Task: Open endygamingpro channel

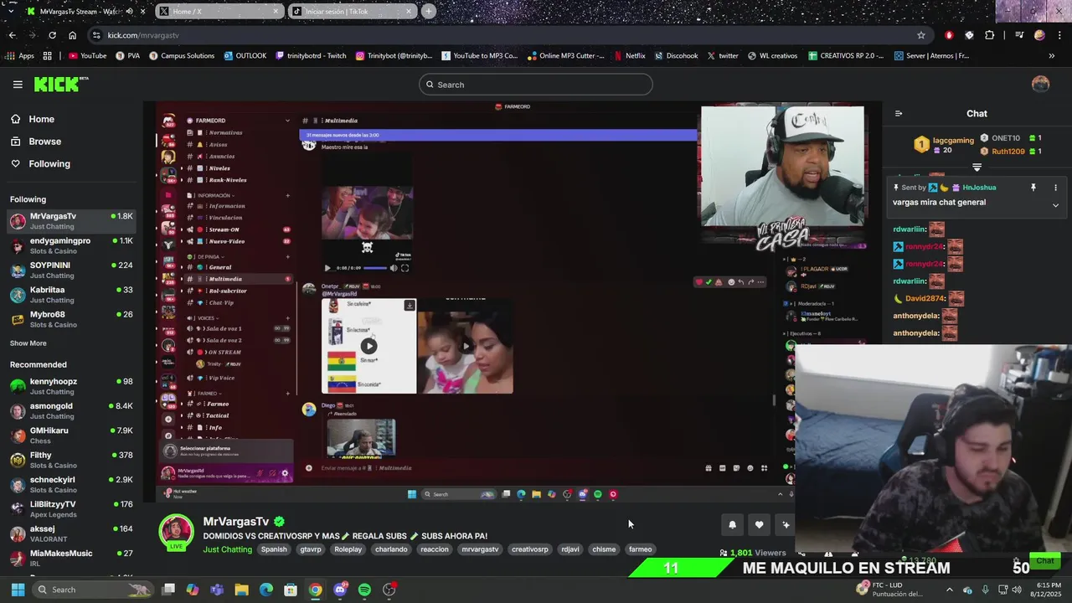Action: coord(71,245)
